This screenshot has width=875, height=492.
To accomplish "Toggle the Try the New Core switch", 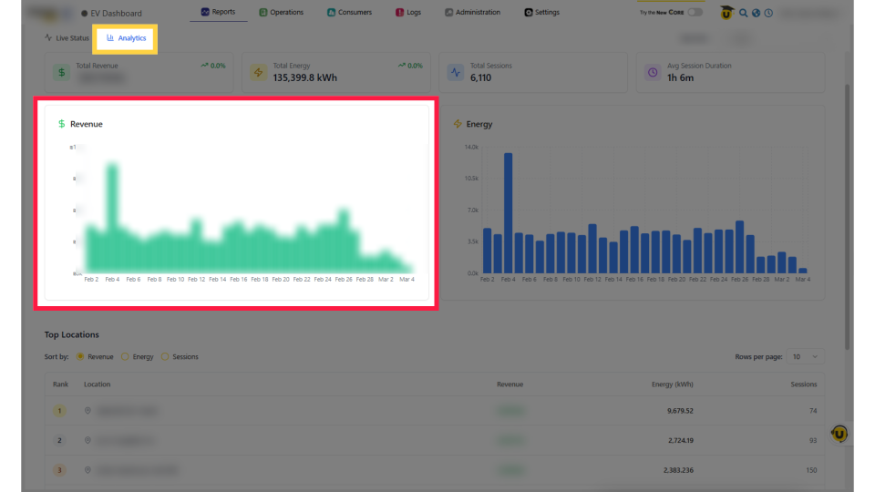I will [695, 13].
